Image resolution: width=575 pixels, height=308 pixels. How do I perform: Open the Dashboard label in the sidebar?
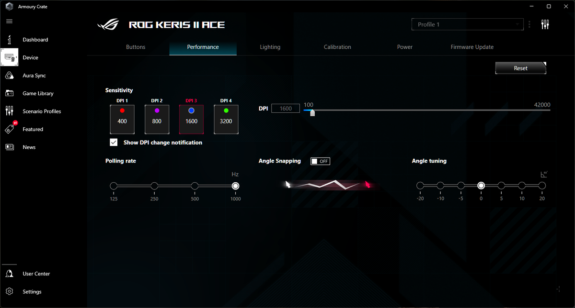coord(35,40)
